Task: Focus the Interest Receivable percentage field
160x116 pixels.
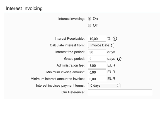Action: click(x=97, y=39)
